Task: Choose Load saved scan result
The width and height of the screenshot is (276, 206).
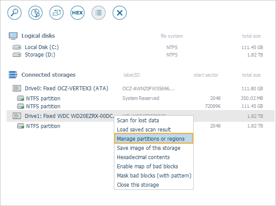Action: [144, 130]
